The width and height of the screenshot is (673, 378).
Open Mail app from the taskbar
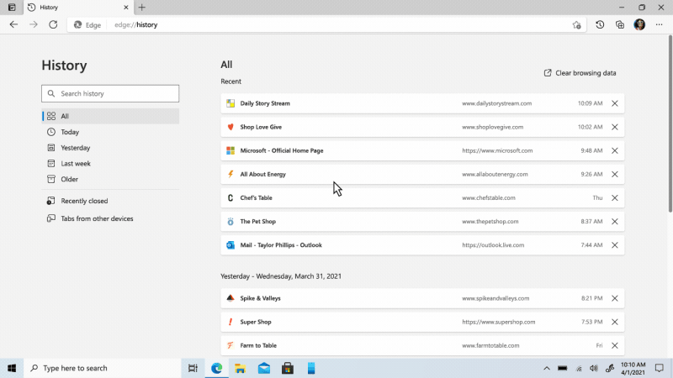264,368
